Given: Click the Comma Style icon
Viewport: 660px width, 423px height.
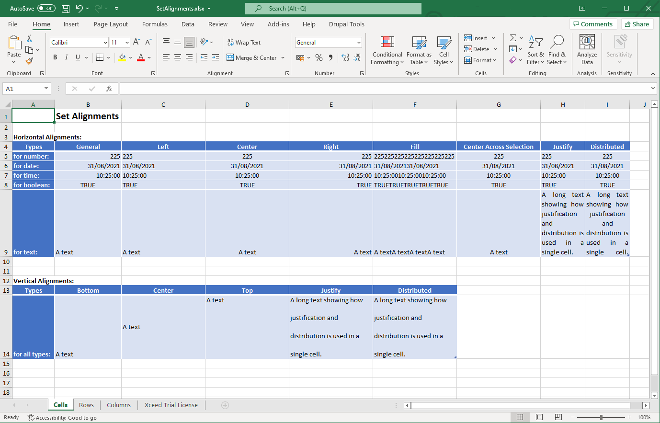Looking at the screenshot, I should point(330,57).
